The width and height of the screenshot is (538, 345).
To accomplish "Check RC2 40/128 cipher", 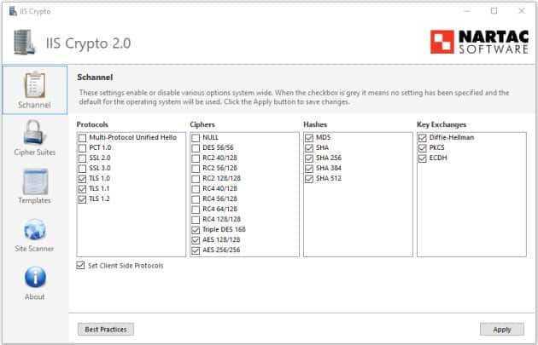I will pos(196,158).
